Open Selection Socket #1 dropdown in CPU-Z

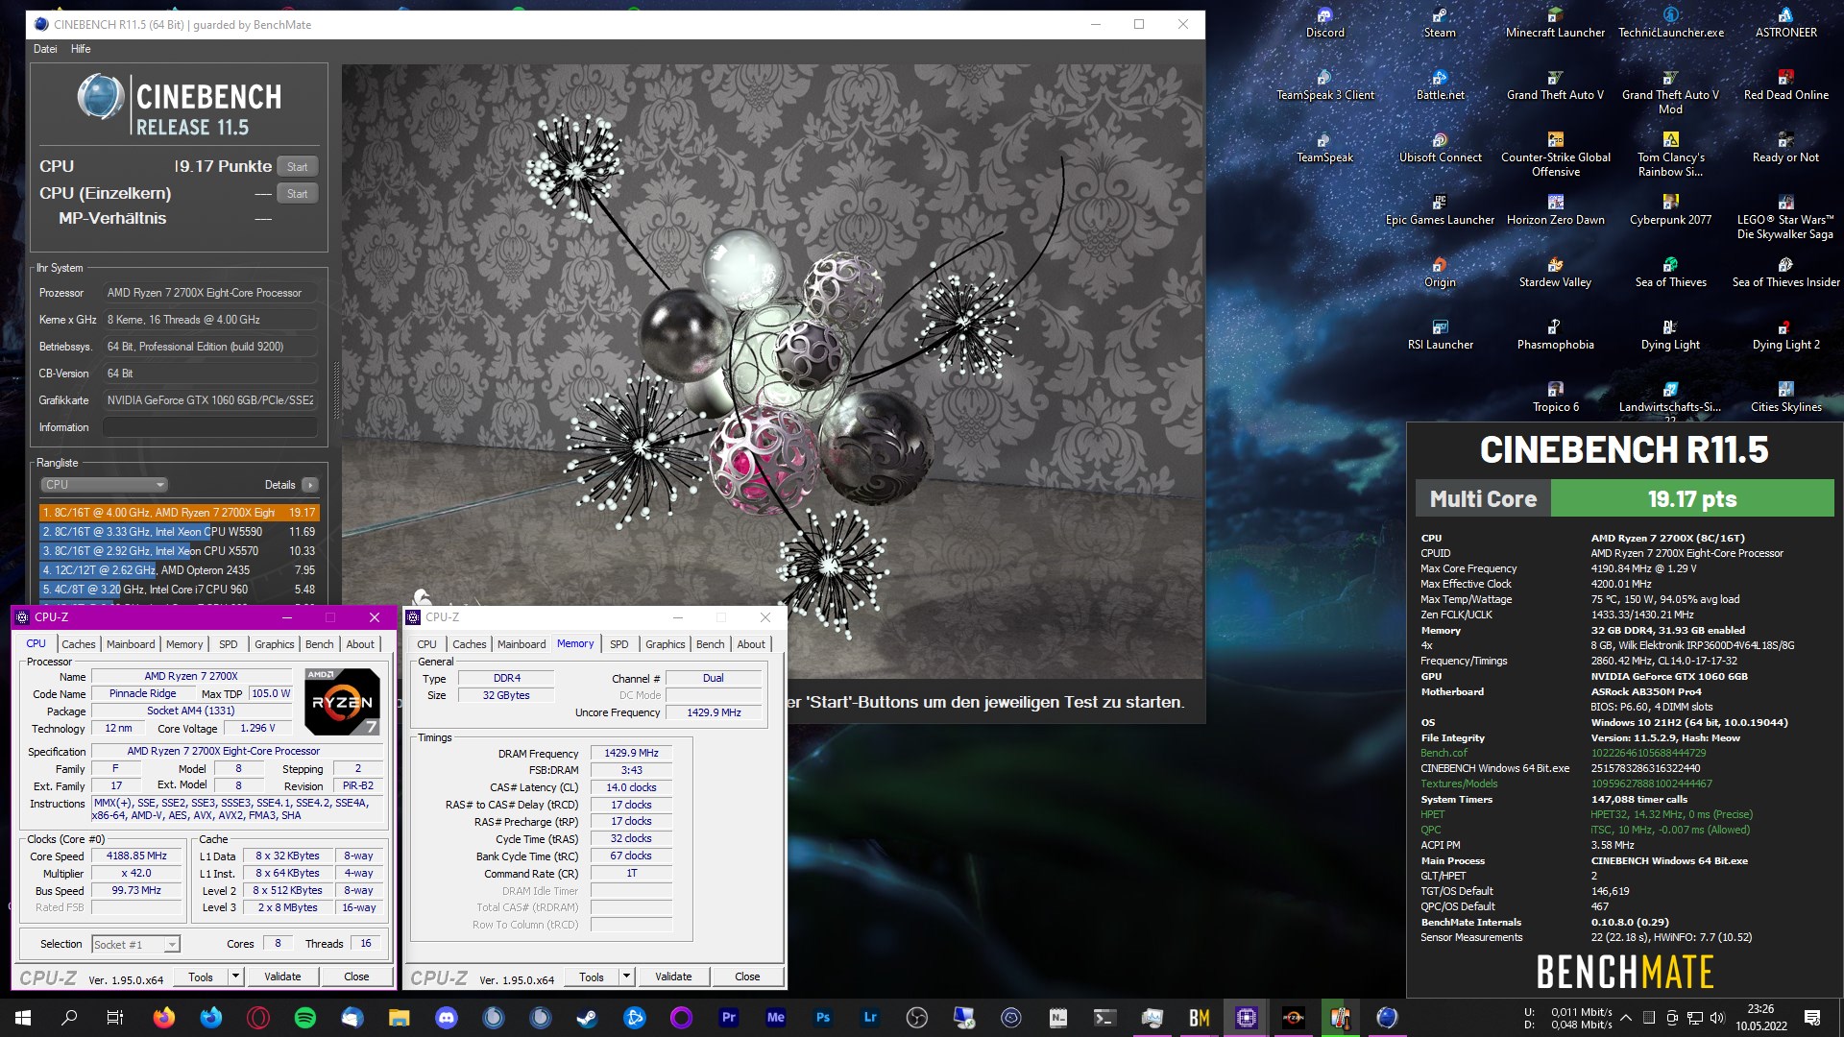coord(135,945)
